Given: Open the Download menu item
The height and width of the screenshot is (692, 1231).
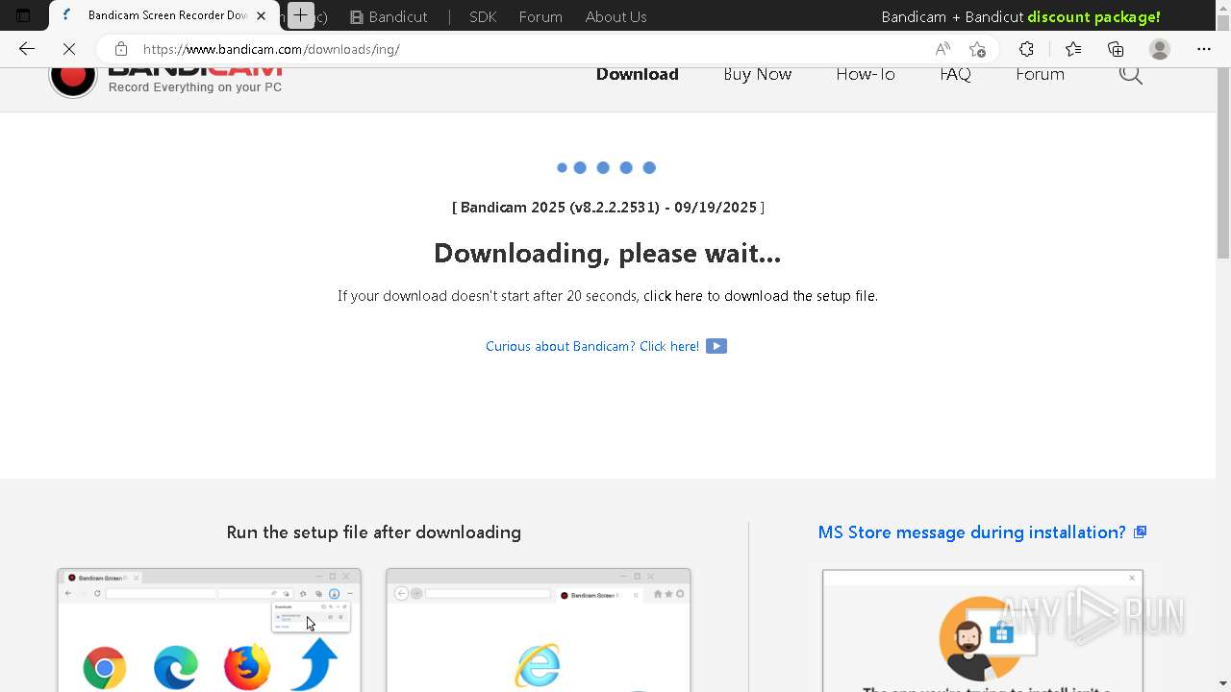Looking at the screenshot, I should tap(638, 74).
